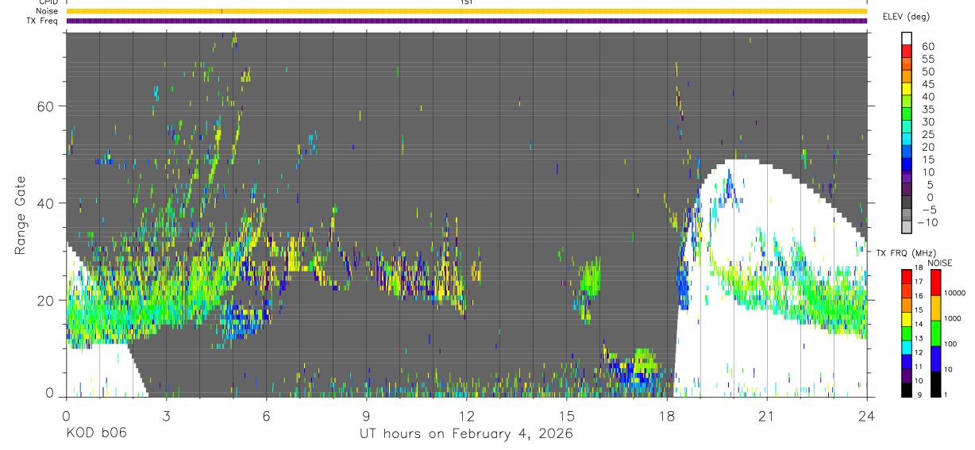This screenshot has height=450, width=975.
Task: Click the 'TX Freq' row label at top left
Action: point(43,21)
